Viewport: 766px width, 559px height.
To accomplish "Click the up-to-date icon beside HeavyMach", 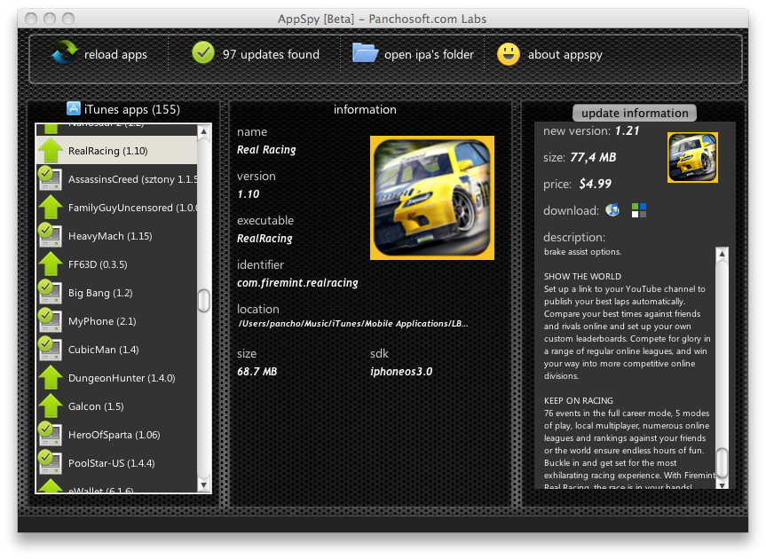I will pos(50,235).
